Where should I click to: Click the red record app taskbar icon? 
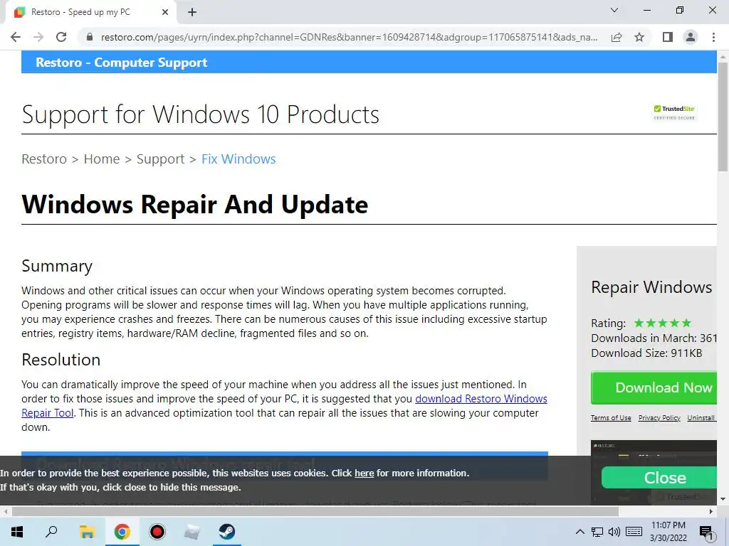coord(157,532)
